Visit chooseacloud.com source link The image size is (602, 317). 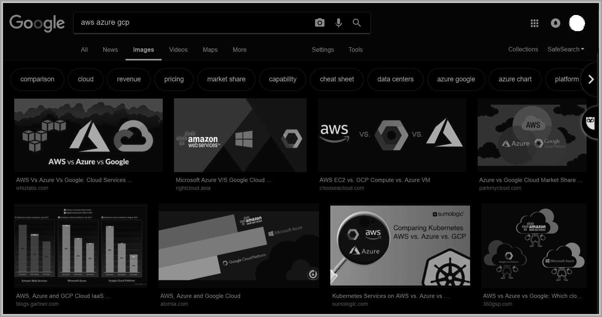coord(342,188)
